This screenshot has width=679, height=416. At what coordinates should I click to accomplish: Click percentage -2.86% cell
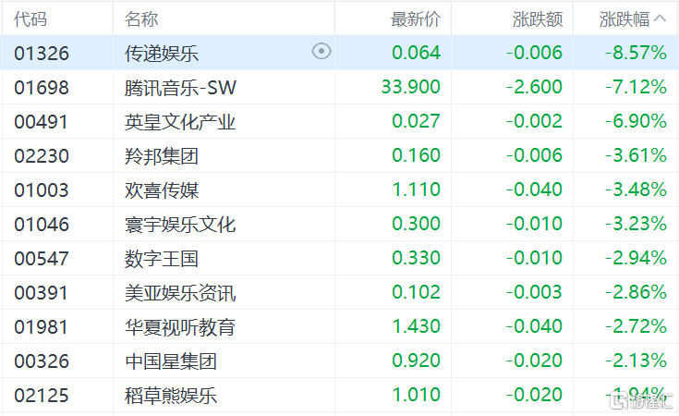coord(636,292)
